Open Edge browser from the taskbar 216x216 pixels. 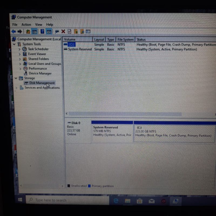116,201
